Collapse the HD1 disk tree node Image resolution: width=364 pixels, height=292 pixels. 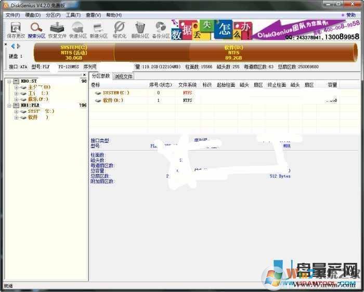pos(9,105)
